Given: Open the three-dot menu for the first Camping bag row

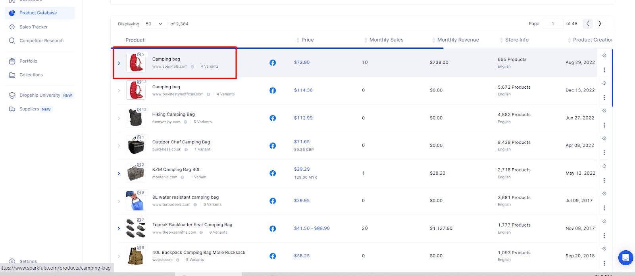Looking at the screenshot, I should 604,70.
